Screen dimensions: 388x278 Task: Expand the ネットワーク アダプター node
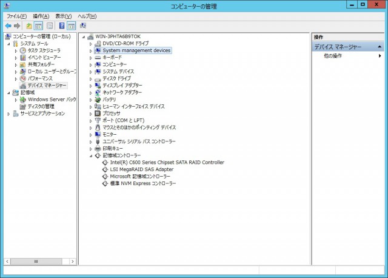(x=91, y=93)
